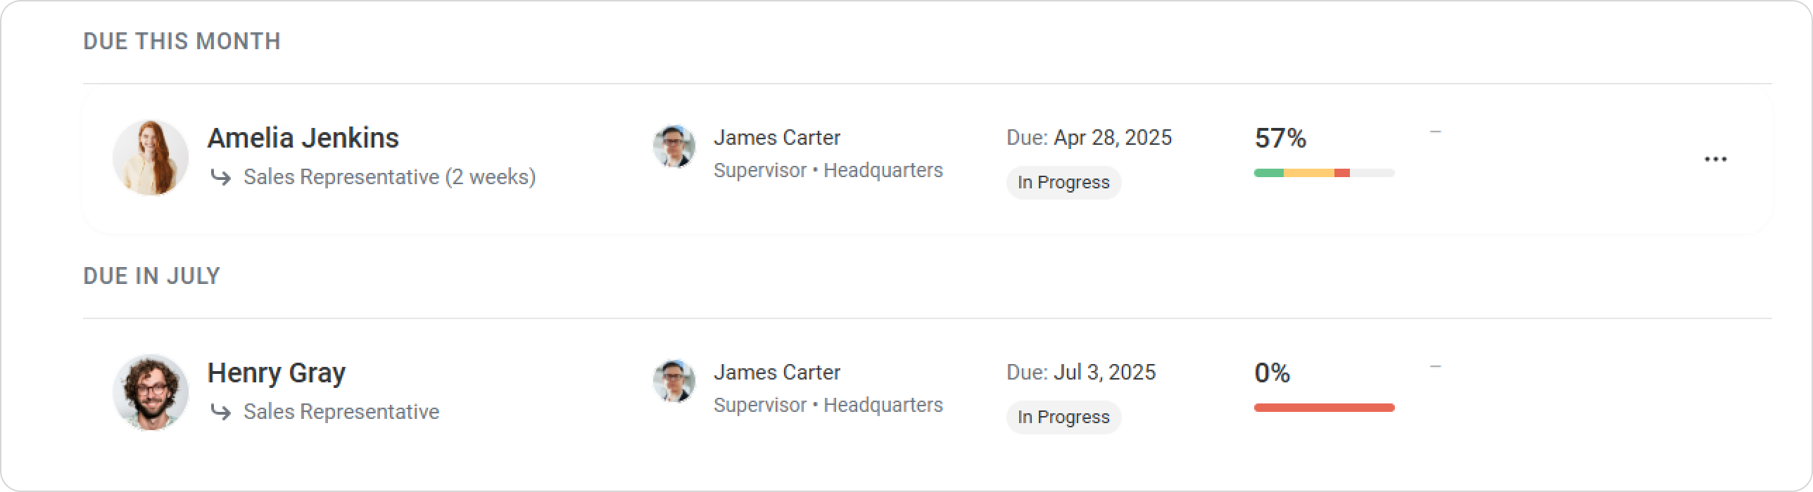This screenshot has height=492, width=1813.
Task: Open Amelia Jenkins' name link
Action: pyautogui.click(x=303, y=138)
